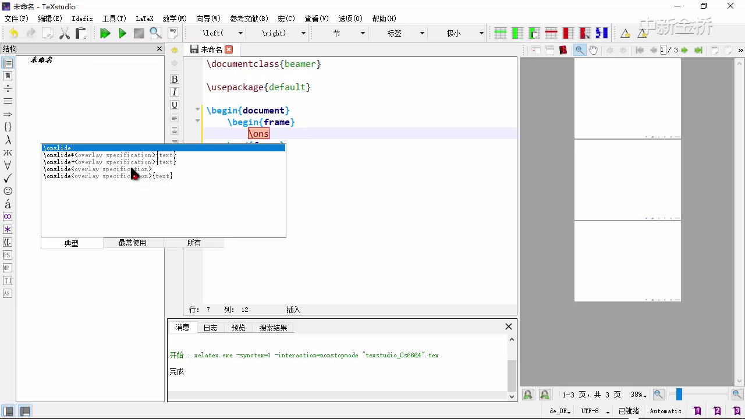The height and width of the screenshot is (419, 745).
Task: Open the 标签 label dropdown
Action: 423,34
